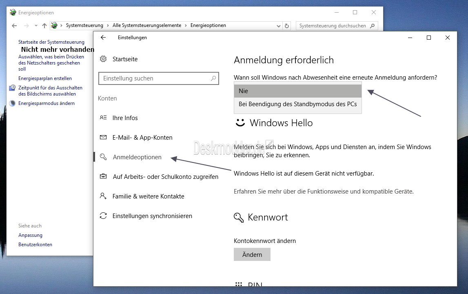This screenshot has height=294, width=468.
Task: Open Familie & weitere Kontakte
Action: (x=149, y=196)
